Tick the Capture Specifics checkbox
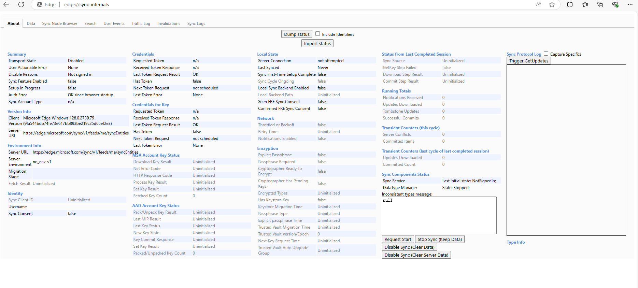 click(546, 54)
